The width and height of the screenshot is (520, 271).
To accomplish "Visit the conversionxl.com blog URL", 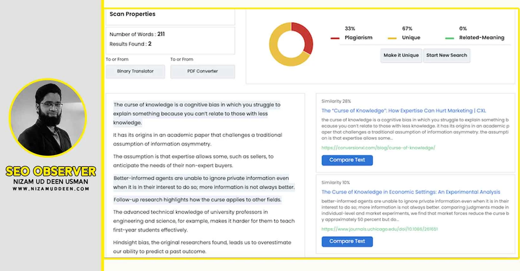I will pos(378,148).
